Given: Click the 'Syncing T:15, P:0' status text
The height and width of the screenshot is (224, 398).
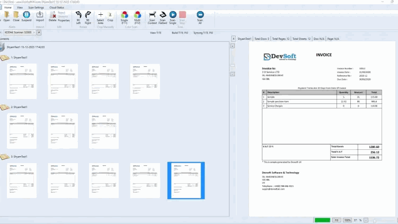Looking at the screenshot, I should click(x=203, y=33).
